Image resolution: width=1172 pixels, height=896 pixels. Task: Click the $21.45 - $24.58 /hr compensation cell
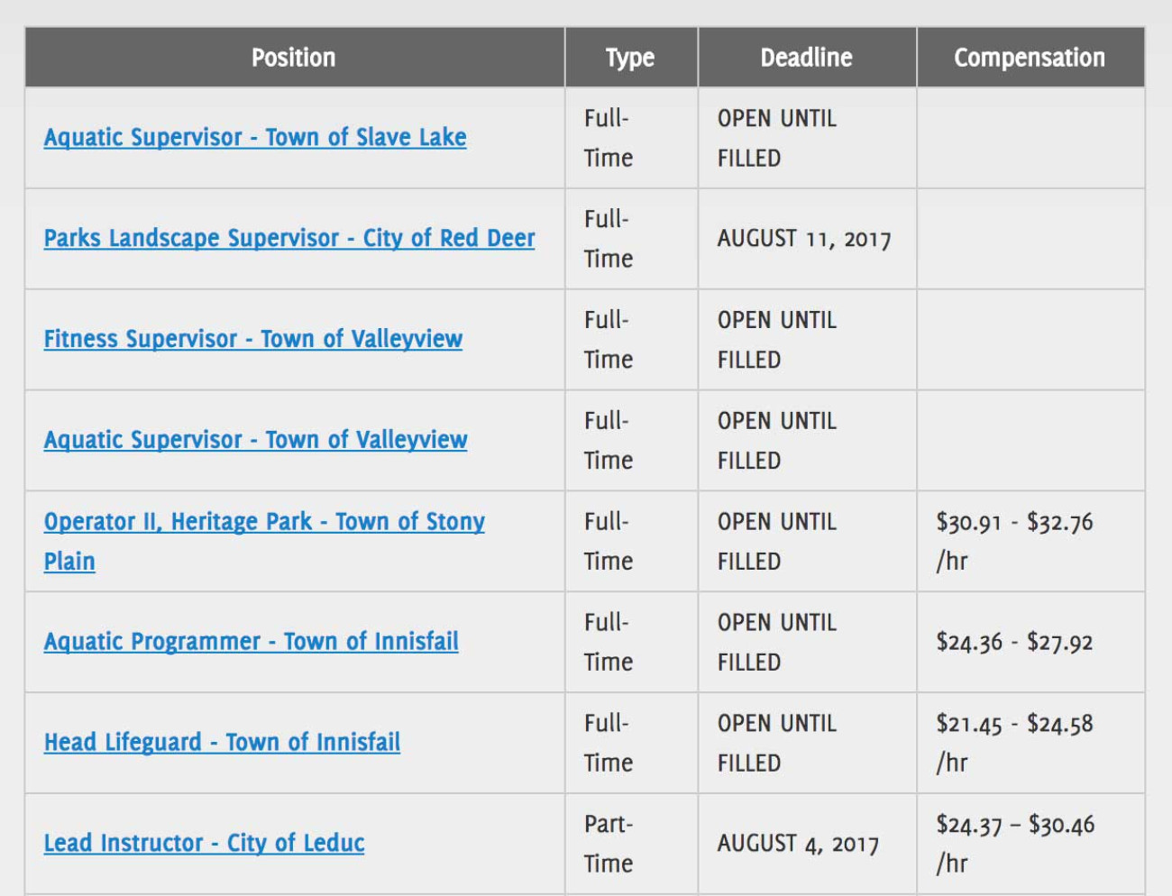1013,743
